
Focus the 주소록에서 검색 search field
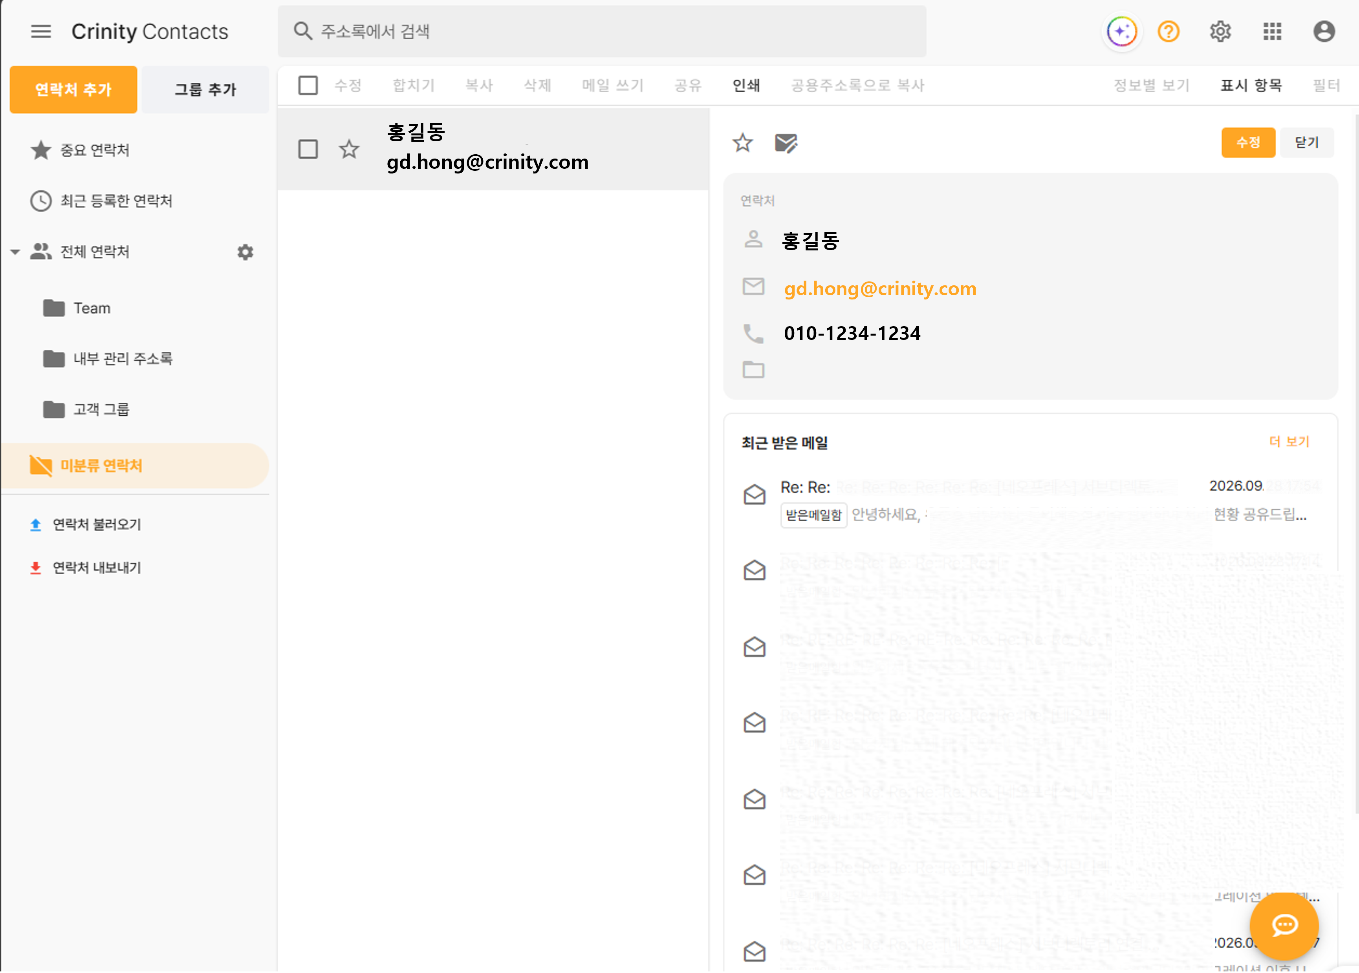[602, 31]
